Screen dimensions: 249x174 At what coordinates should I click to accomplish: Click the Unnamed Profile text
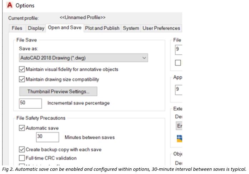[83, 17]
